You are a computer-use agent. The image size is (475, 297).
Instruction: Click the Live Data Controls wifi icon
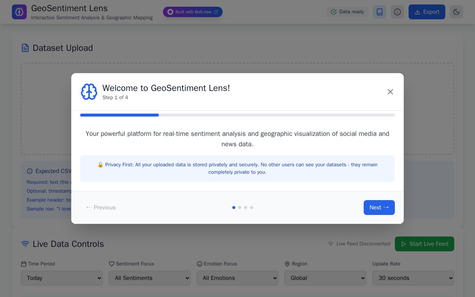[x=25, y=244]
